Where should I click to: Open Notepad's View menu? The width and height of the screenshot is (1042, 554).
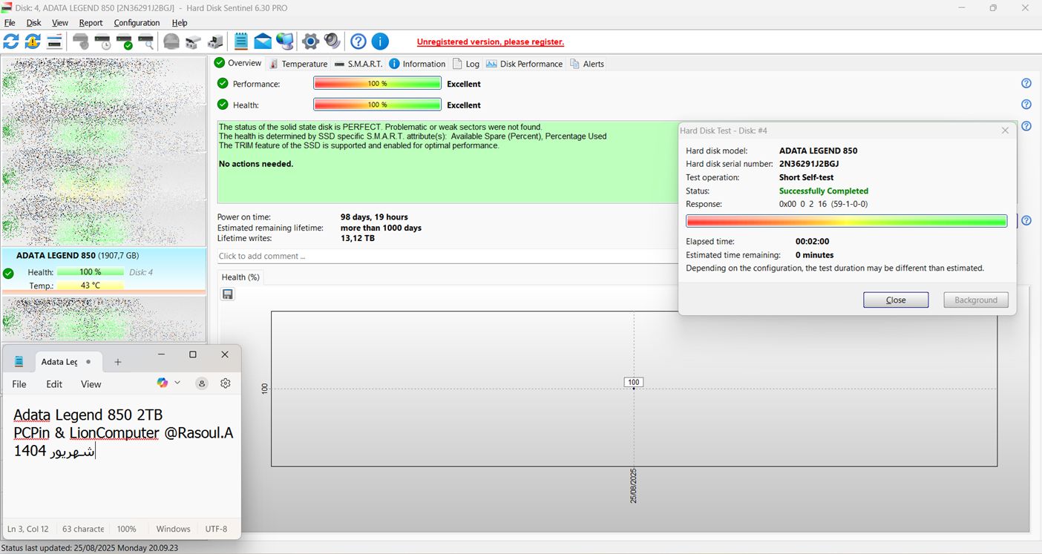click(x=91, y=384)
